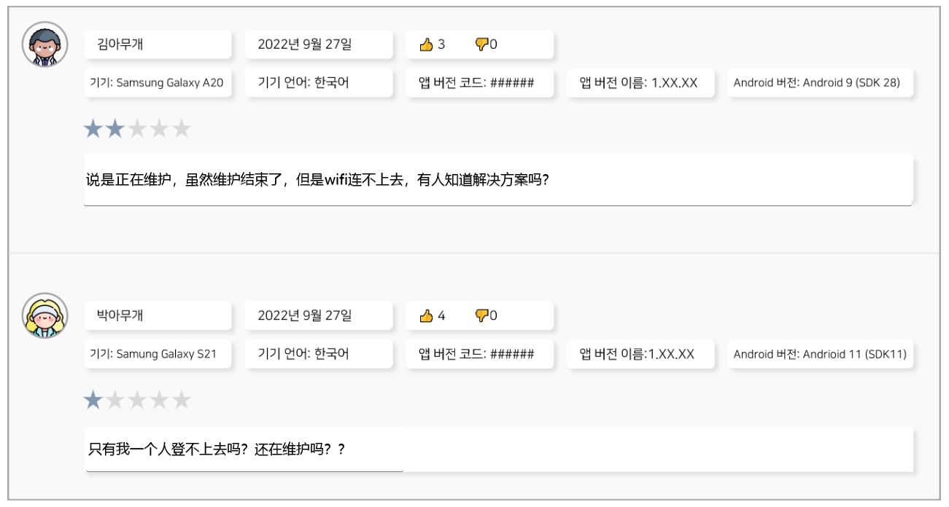Click 박아무개's blonde avatar
The image size is (949, 507).
click(45, 315)
